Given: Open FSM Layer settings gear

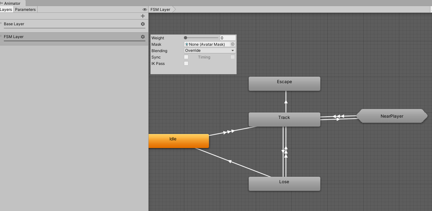Looking at the screenshot, I should [x=143, y=36].
